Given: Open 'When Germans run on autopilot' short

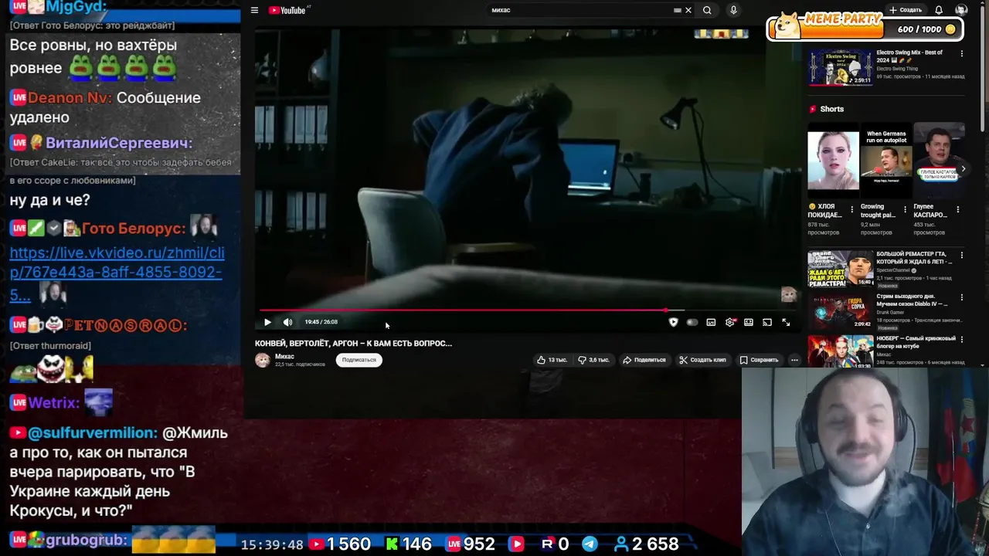Looking at the screenshot, I should tap(885, 161).
